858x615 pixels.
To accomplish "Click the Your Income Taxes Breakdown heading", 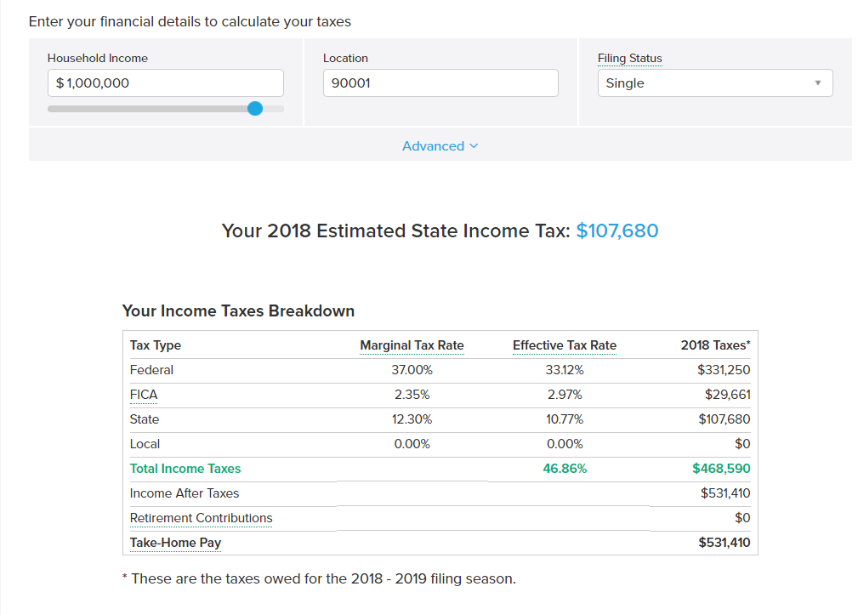I will (238, 310).
